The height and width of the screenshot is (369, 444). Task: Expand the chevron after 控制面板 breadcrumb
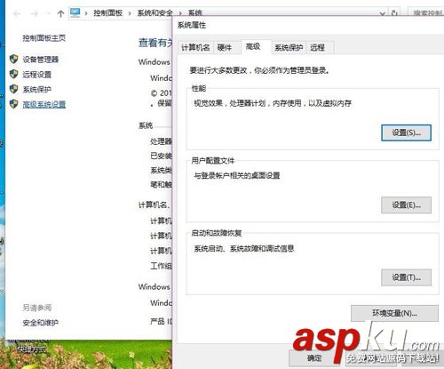click(x=130, y=13)
